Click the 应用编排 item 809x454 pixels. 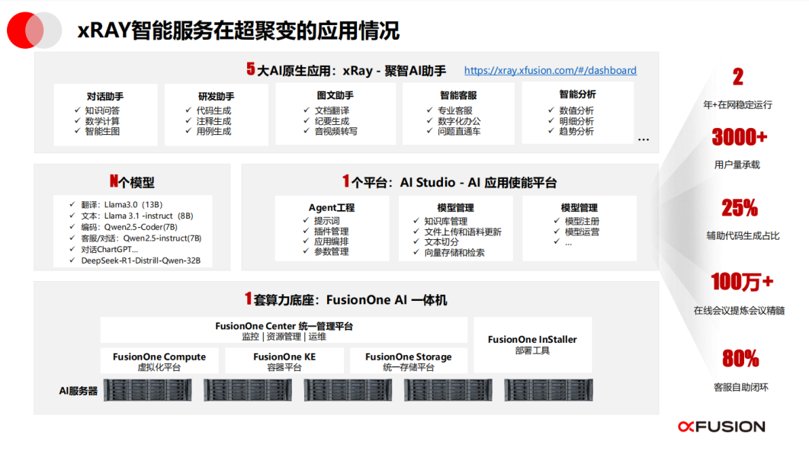(x=331, y=241)
